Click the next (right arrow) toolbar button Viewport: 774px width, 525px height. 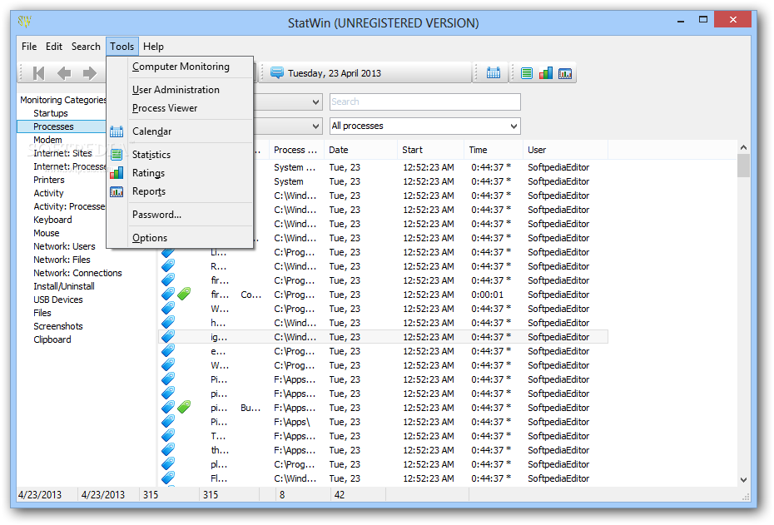tap(89, 73)
